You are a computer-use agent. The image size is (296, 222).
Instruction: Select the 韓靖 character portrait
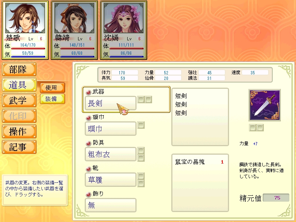tap(74, 18)
